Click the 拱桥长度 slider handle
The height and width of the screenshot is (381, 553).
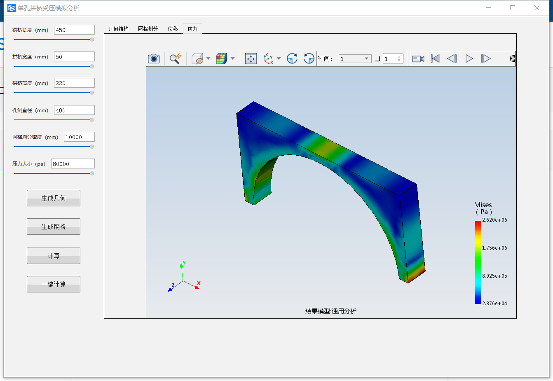(92, 40)
